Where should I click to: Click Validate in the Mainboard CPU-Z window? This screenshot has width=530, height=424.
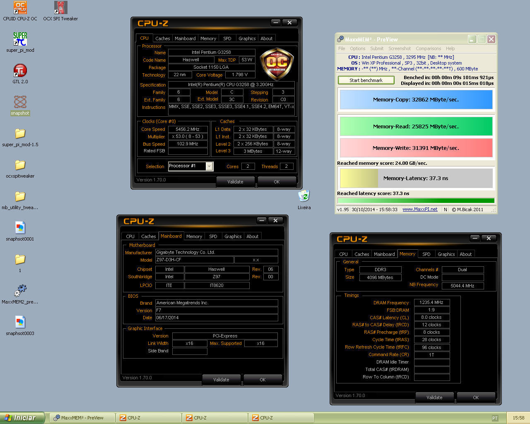pyautogui.click(x=221, y=380)
